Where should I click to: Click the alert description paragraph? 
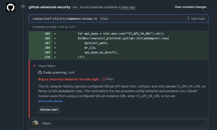coord(122,91)
